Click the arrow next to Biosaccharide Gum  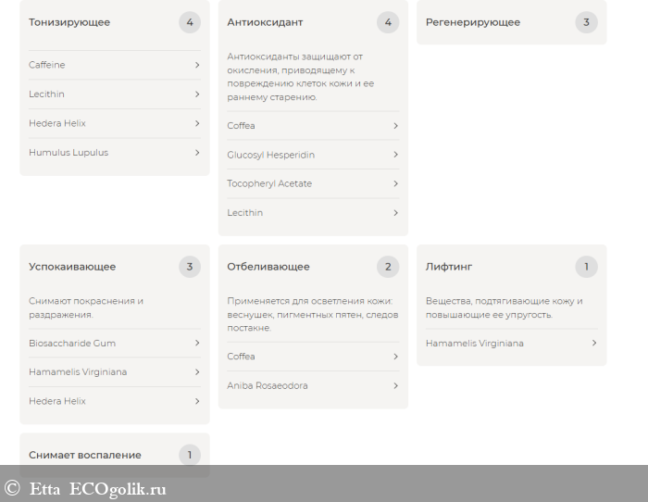(x=197, y=343)
